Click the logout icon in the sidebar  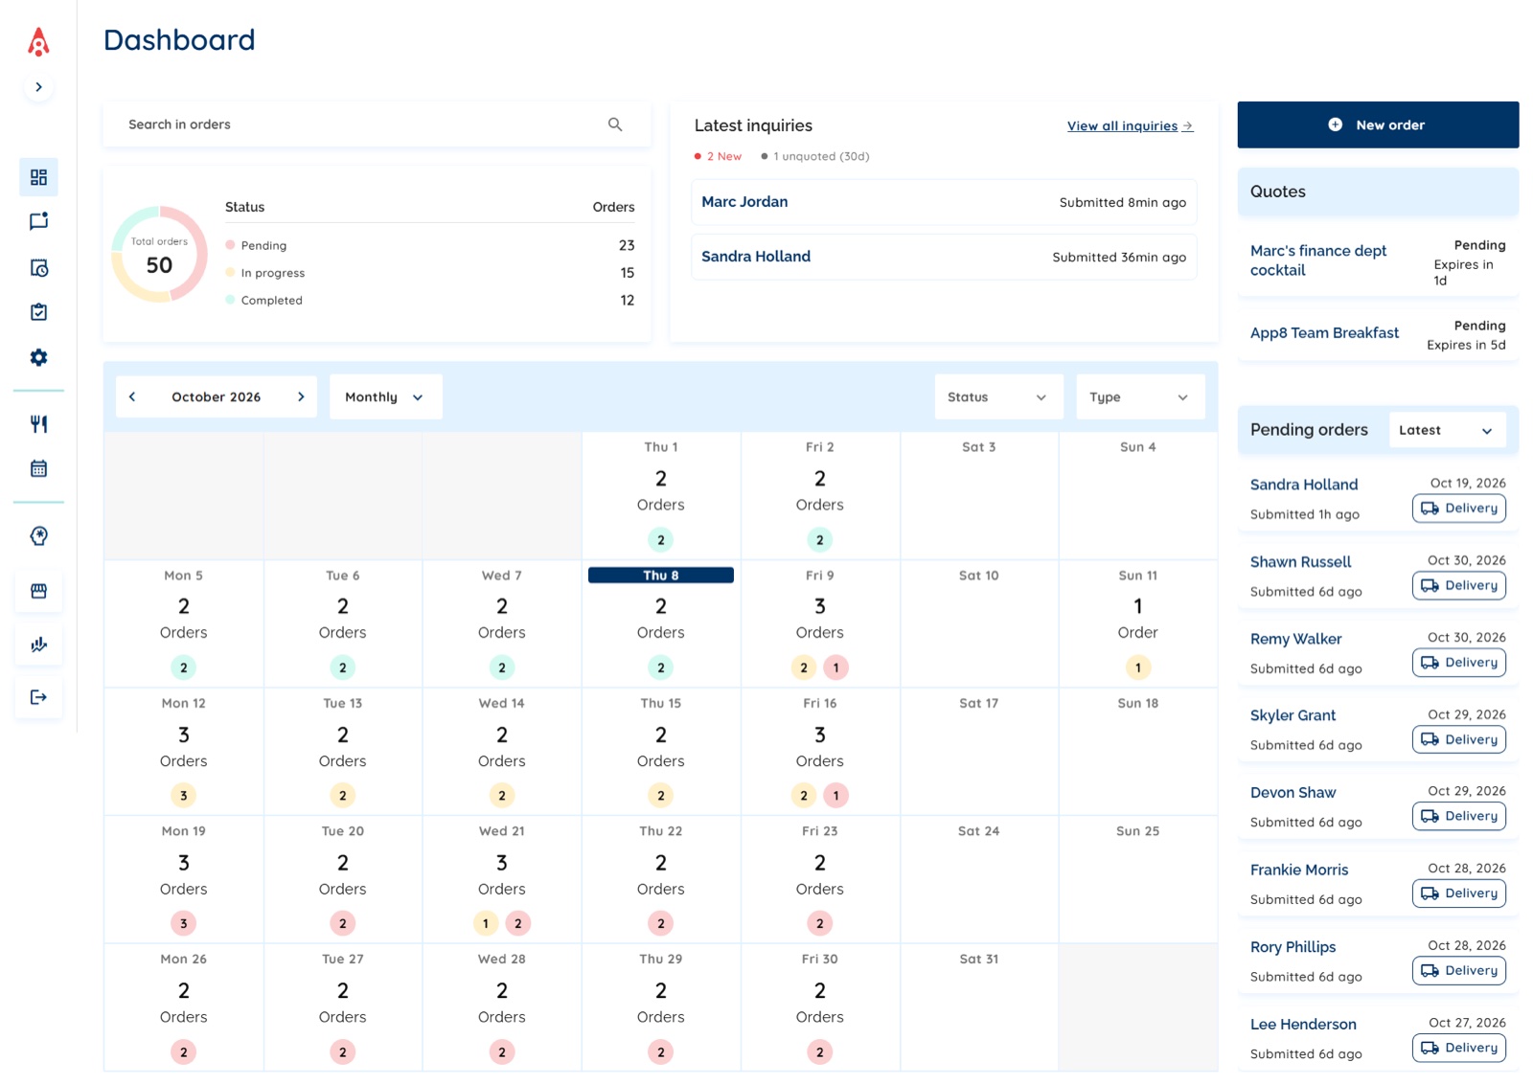(38, 697)
